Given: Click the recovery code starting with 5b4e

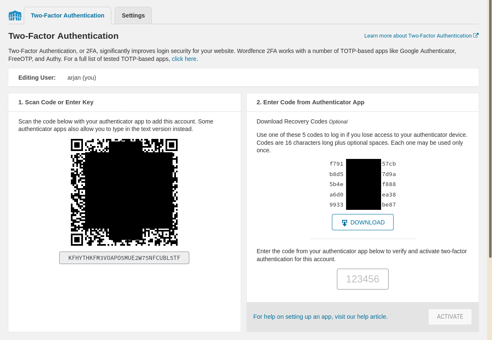Looking at the screenshot, I should (362, 184).
